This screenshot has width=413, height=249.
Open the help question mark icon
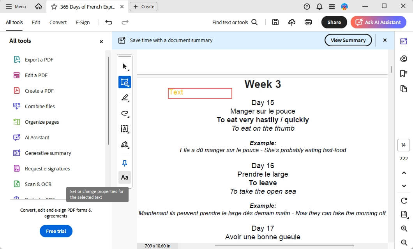point(307,7)
